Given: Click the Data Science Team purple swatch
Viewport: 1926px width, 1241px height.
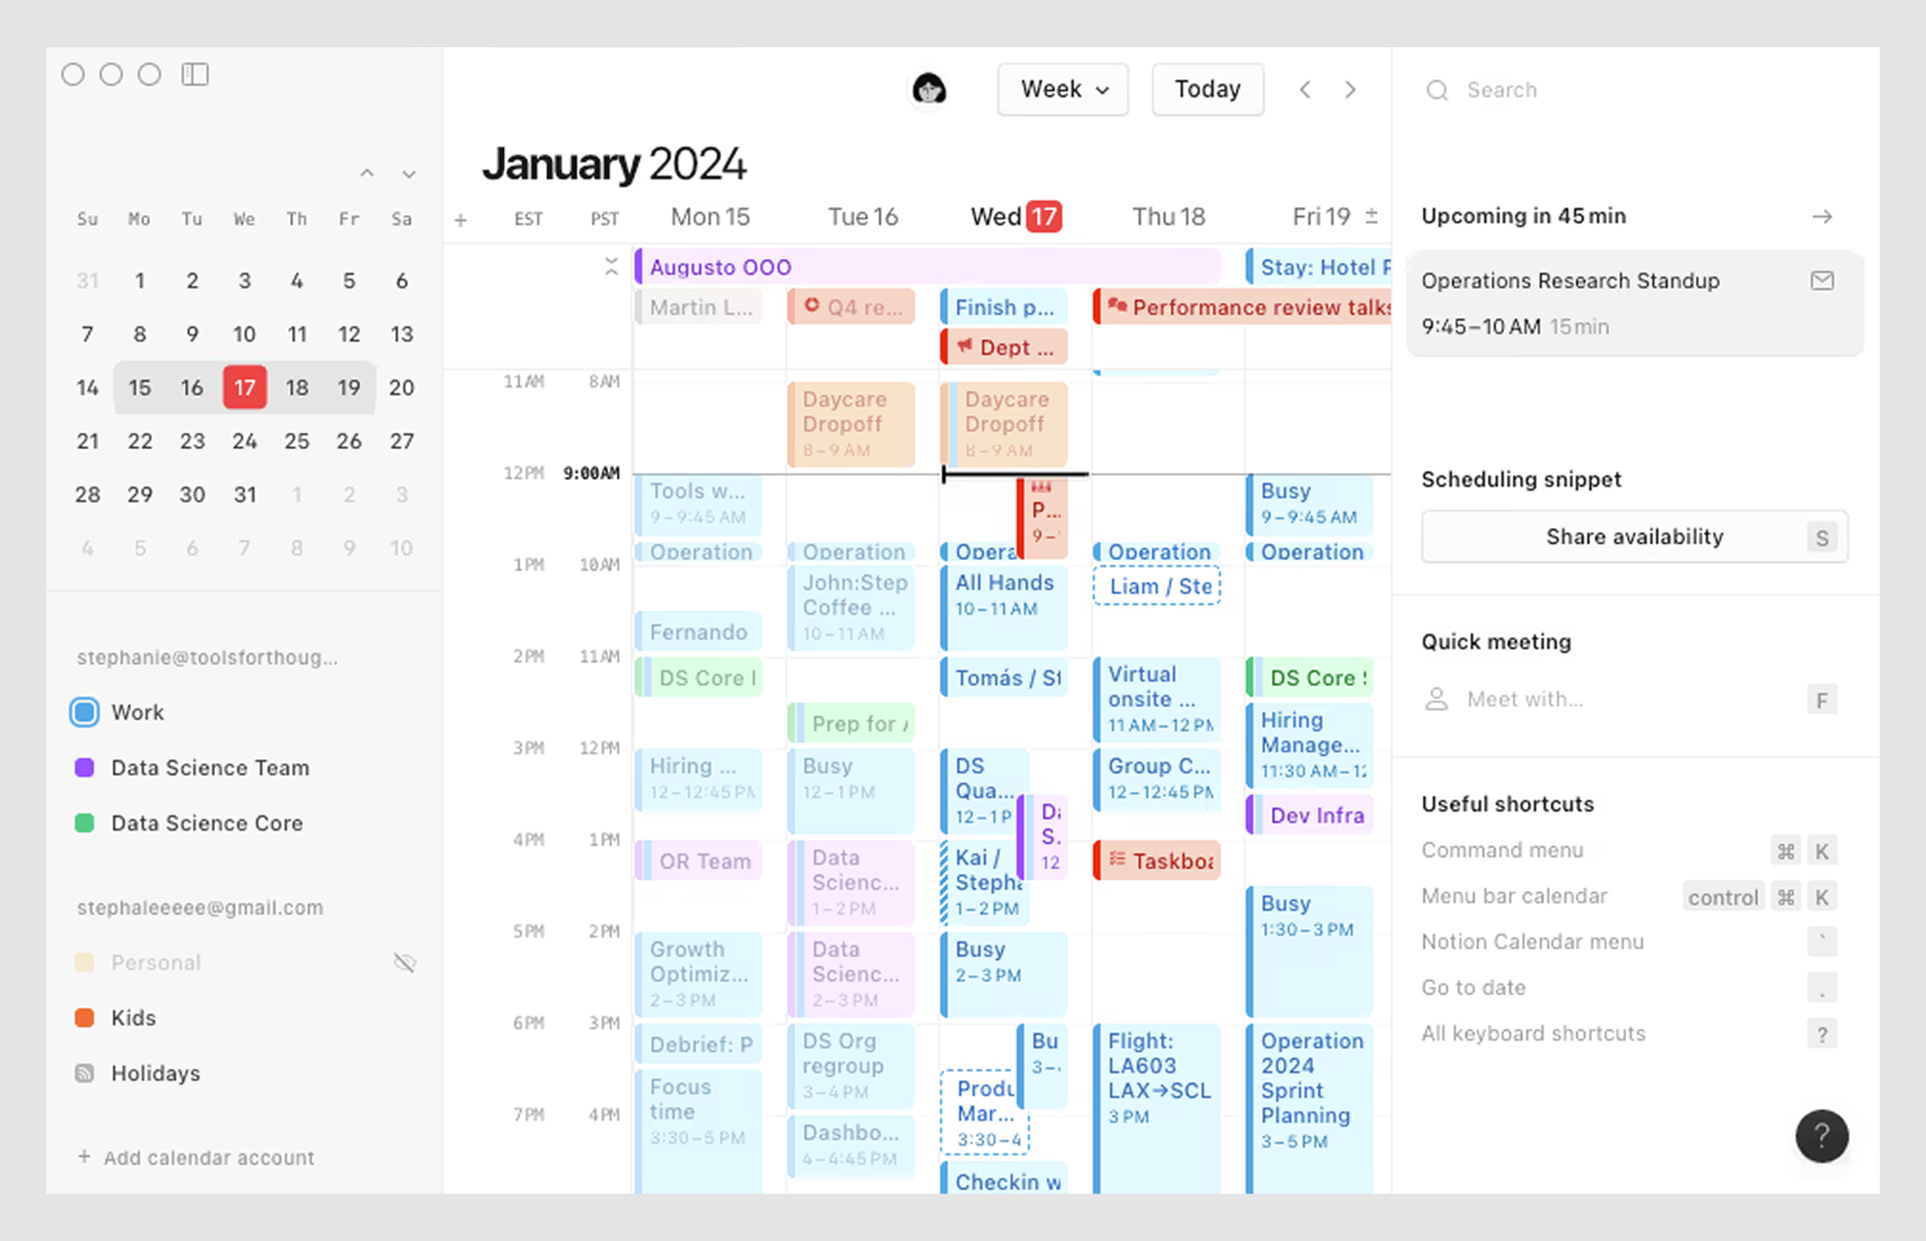Looking at the screenshot, I should click(85, 768).
